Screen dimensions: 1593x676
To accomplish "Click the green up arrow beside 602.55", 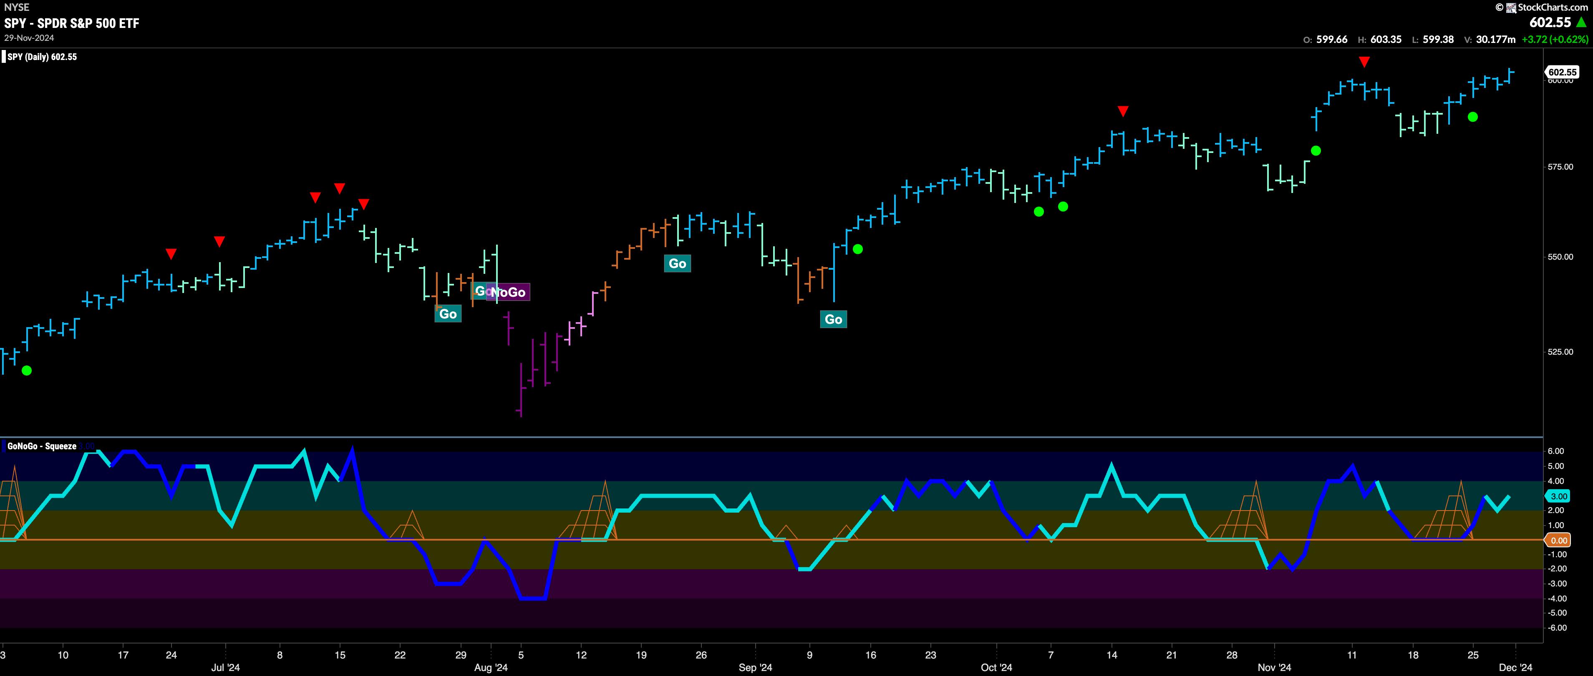I will tap(1582, 22).
